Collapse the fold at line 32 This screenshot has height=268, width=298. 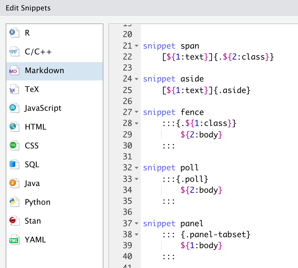[x=136, y=168]
